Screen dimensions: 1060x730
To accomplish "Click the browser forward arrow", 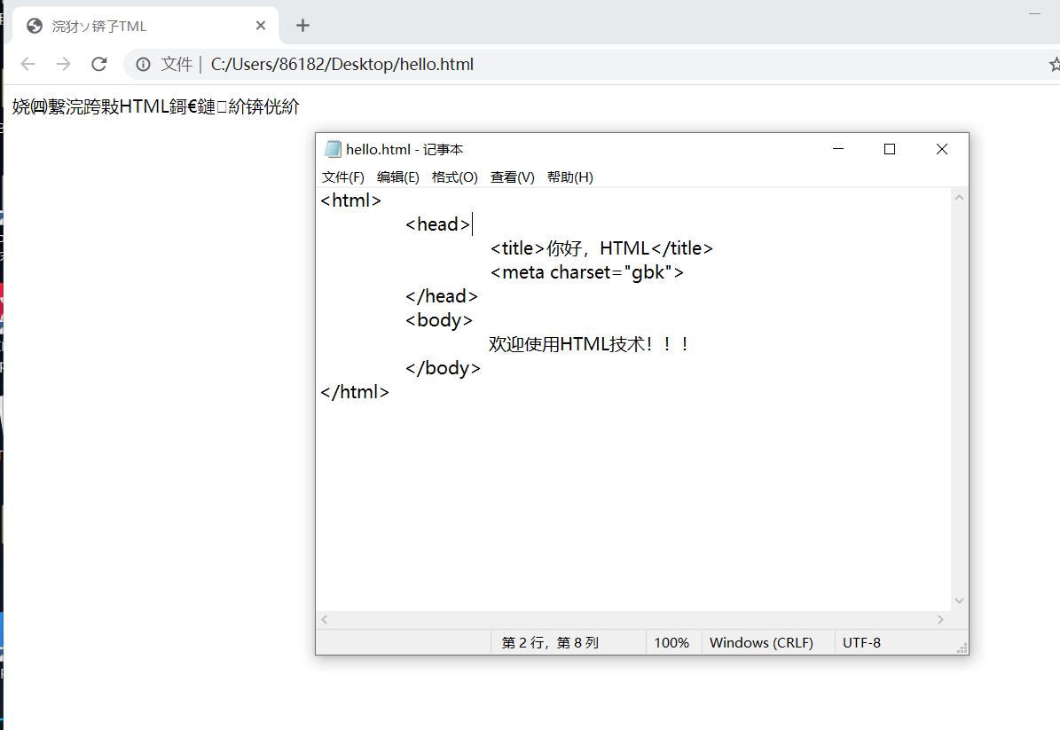I will [64, 64].
